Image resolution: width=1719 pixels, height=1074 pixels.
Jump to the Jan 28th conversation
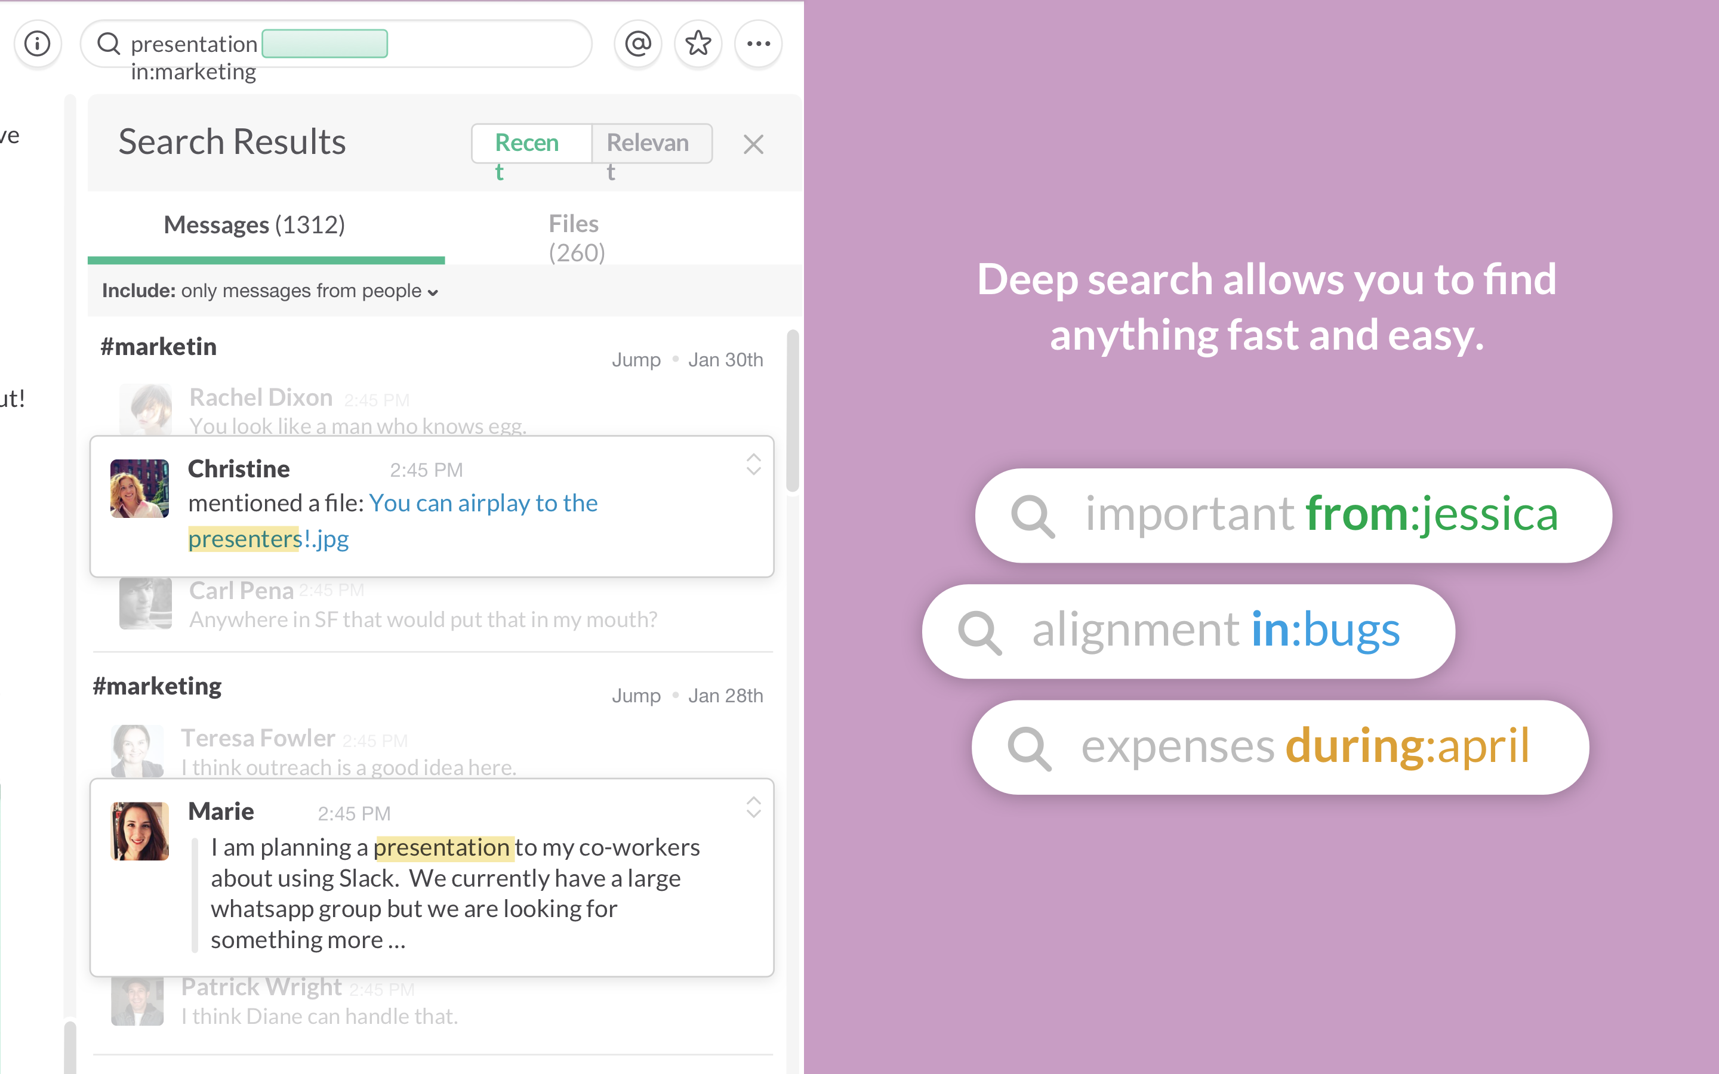point(636,696)
